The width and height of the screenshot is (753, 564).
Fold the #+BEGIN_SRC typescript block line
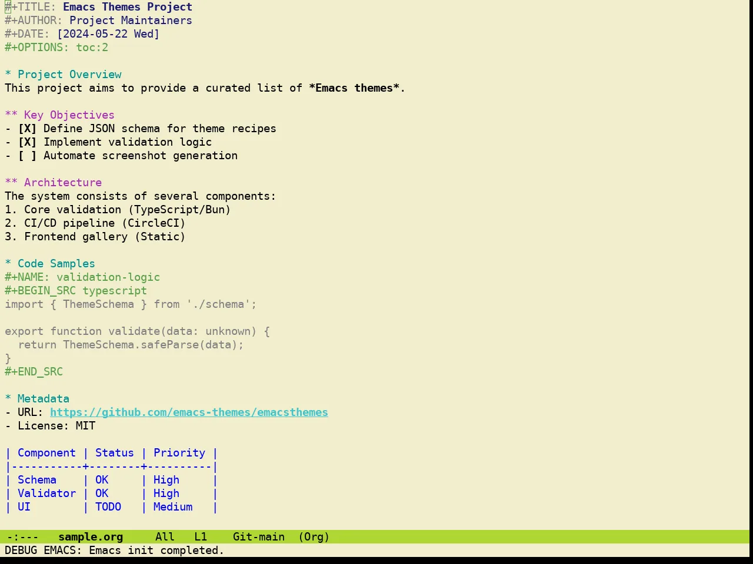click(x=76, y=291)
